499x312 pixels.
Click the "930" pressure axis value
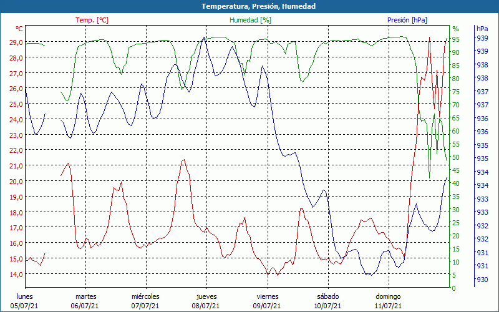482,280
